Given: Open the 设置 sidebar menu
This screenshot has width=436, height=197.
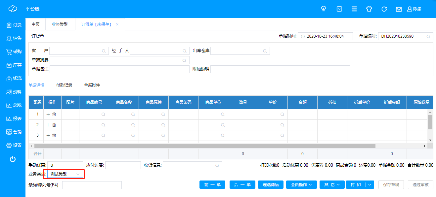Looking at the screenshot, I should (14, 145).
